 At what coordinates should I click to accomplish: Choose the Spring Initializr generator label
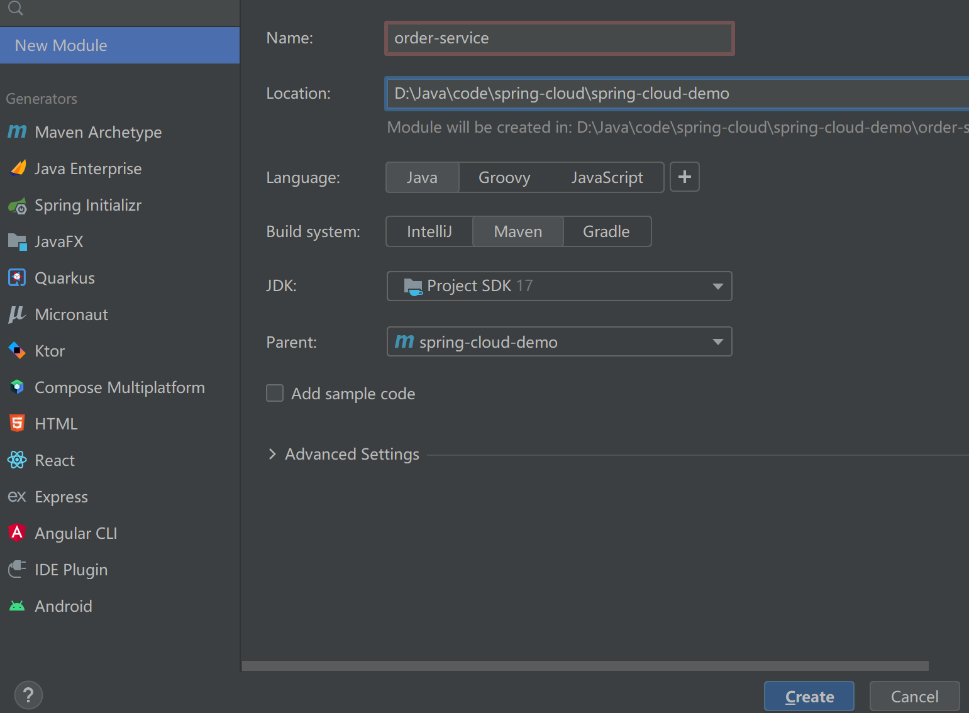(x=88, y=205)
